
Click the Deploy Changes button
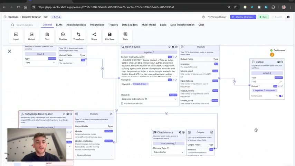pyautogui.click(x=243, y=17)
